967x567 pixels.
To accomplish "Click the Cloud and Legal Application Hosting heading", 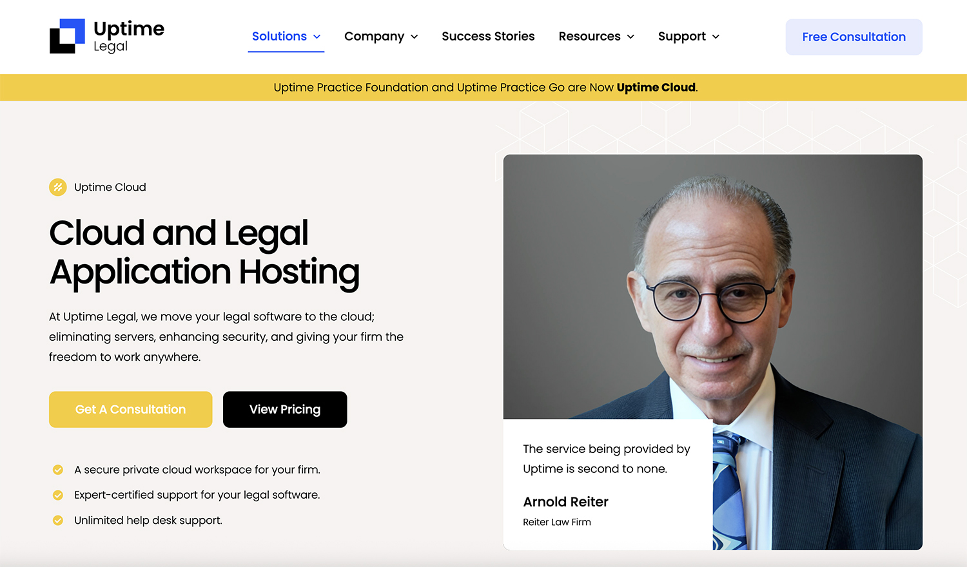I will point(204,253).
